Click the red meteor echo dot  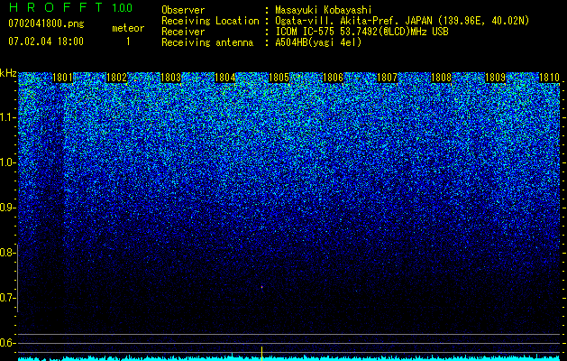261,288
